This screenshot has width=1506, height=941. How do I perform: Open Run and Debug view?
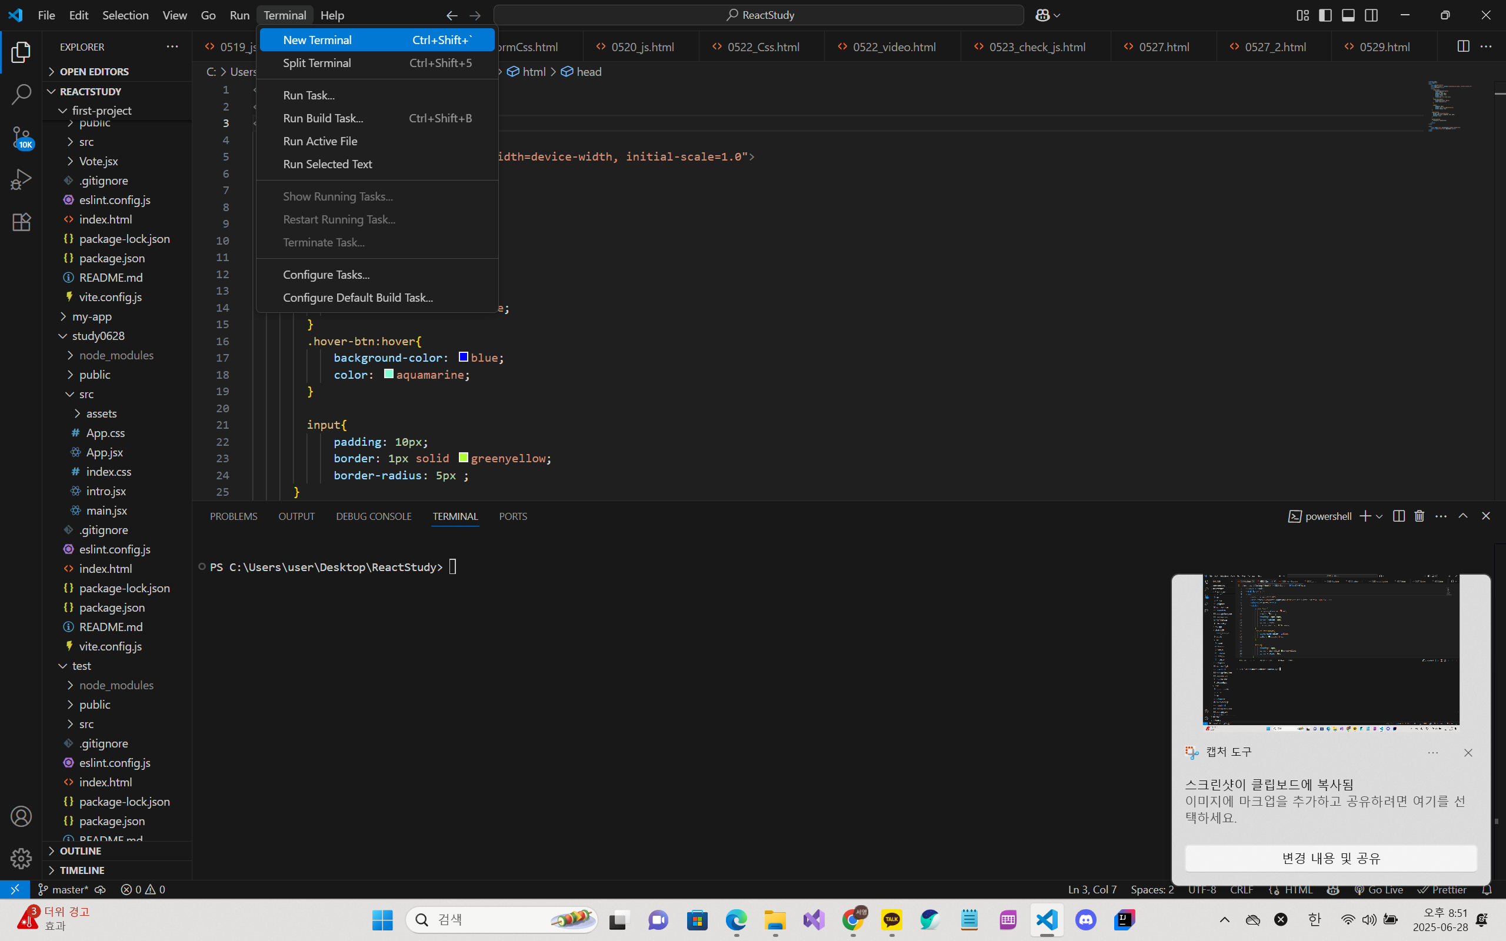pos(21,180)
